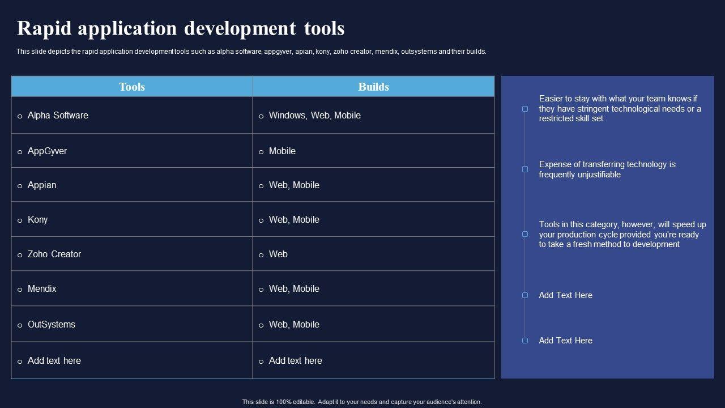Click the 'Windows, Web, Mobile' cell

tap(373, 116)
